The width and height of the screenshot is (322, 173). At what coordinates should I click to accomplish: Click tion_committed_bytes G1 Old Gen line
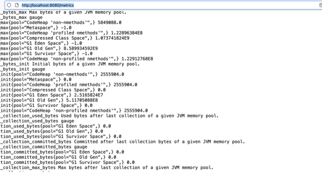(x=58, y=157)
